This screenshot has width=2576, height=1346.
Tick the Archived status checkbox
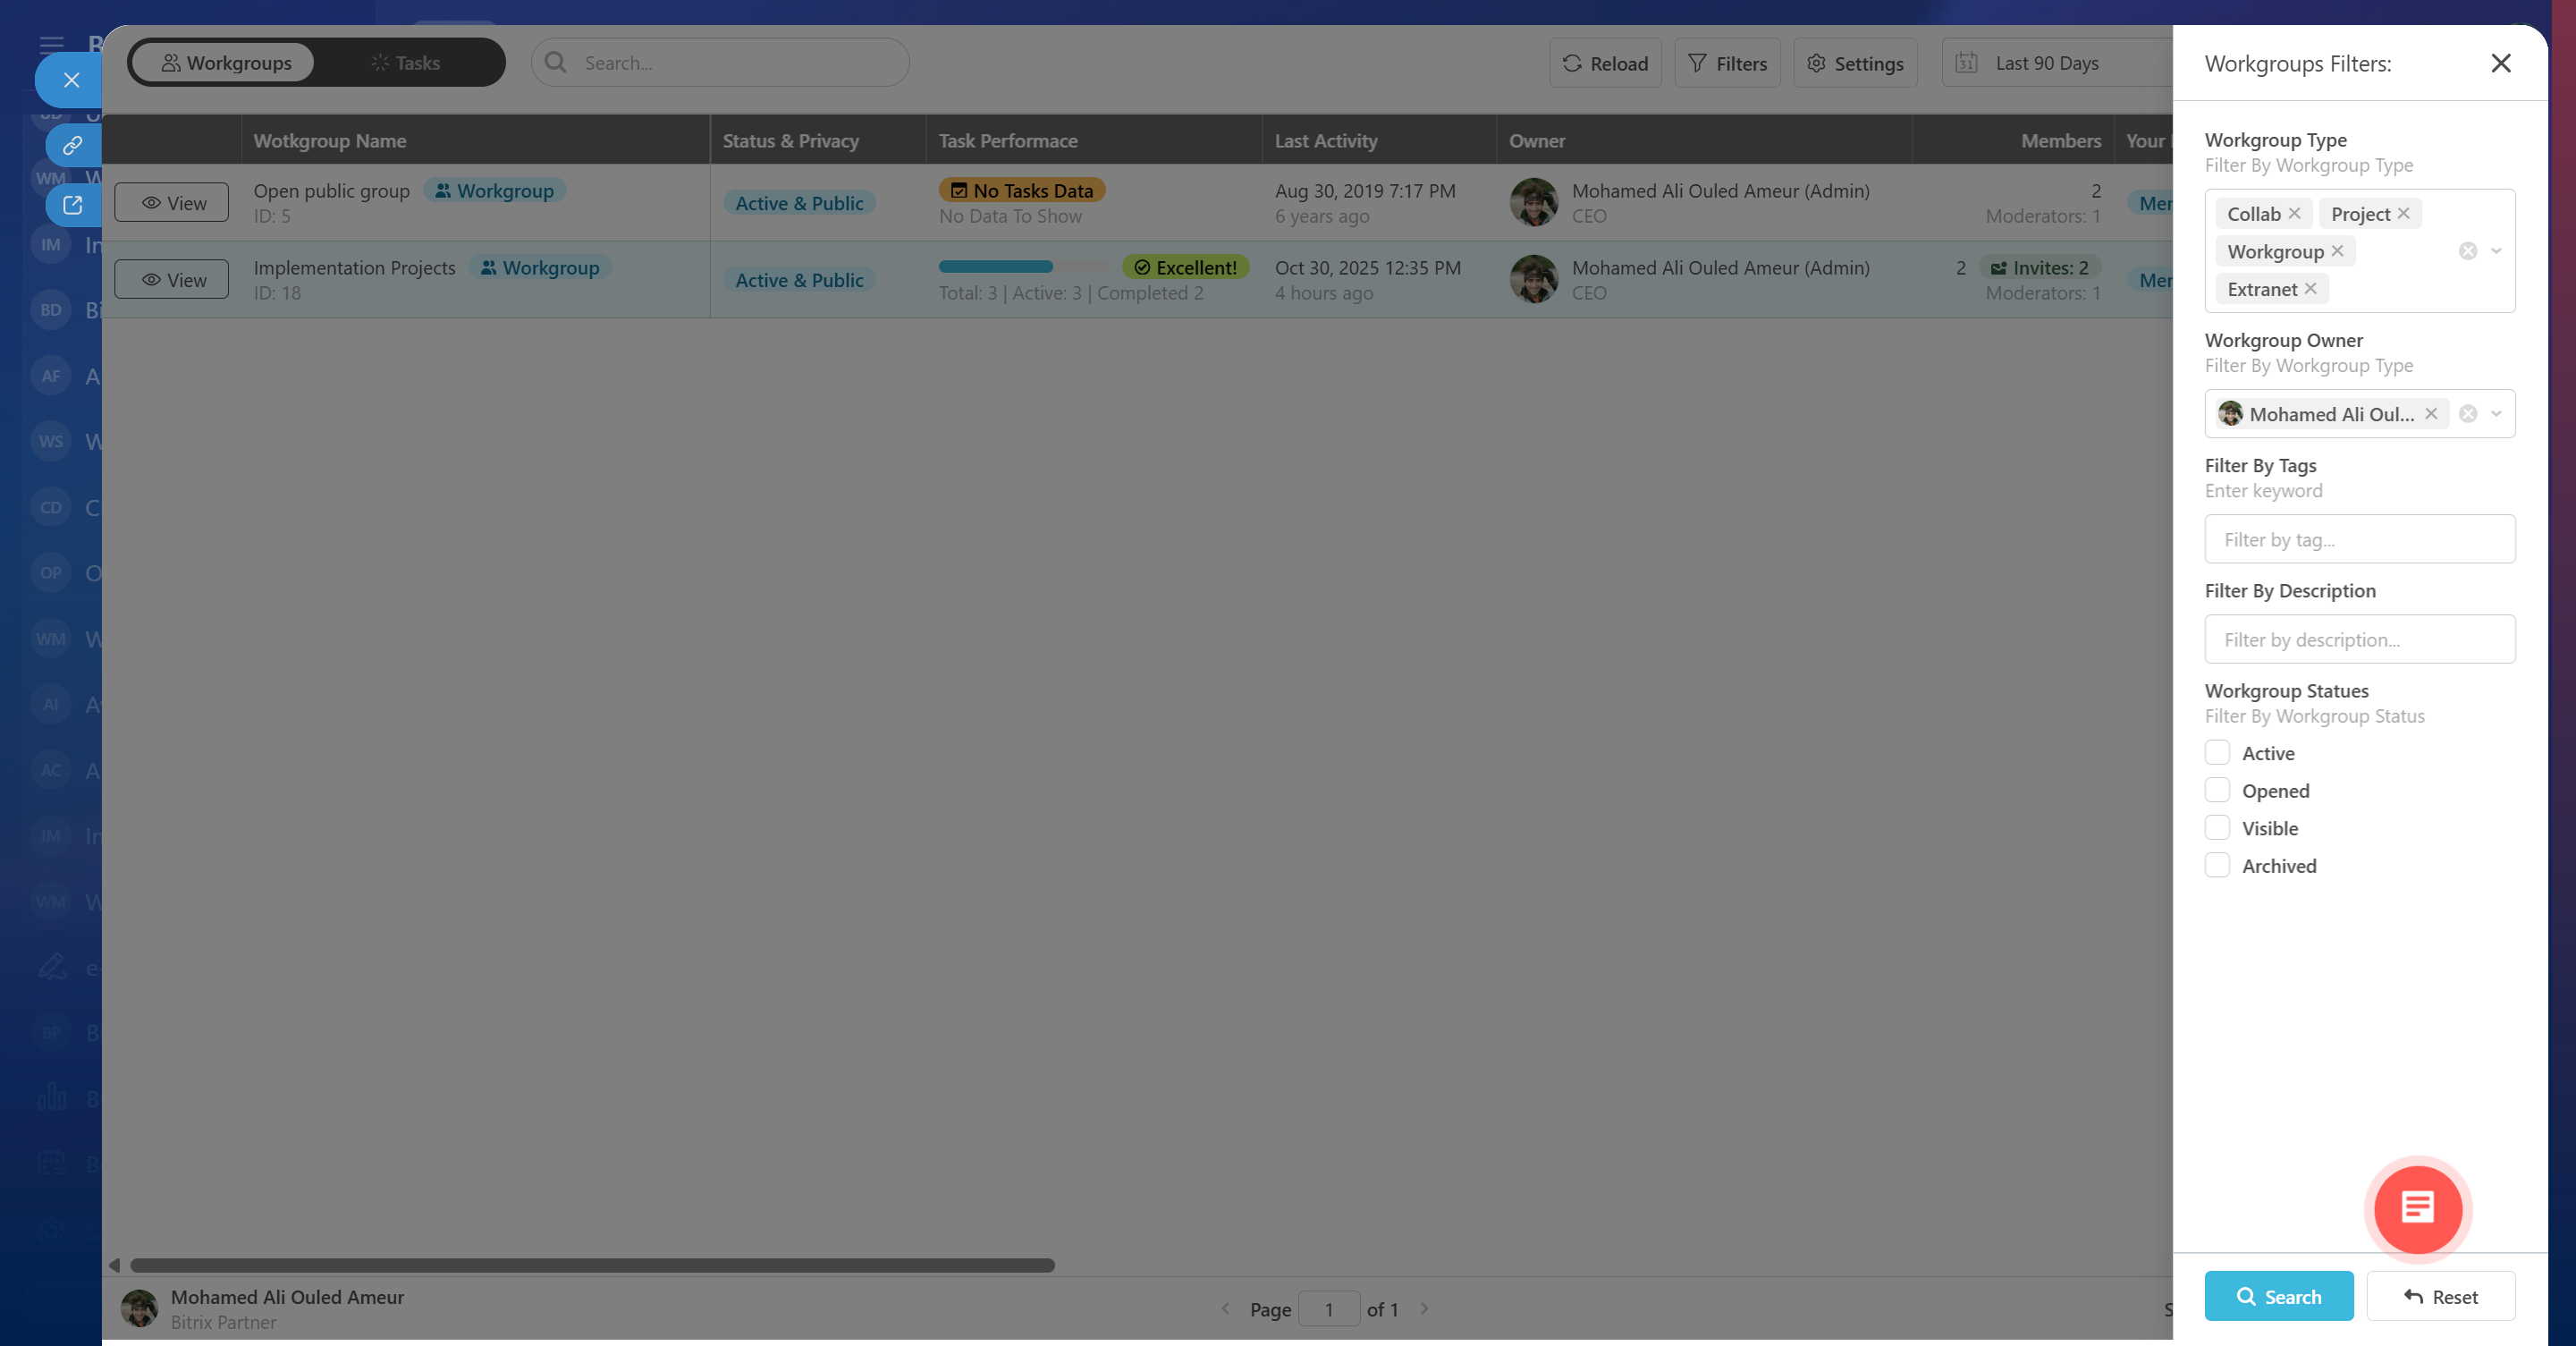2217,865
